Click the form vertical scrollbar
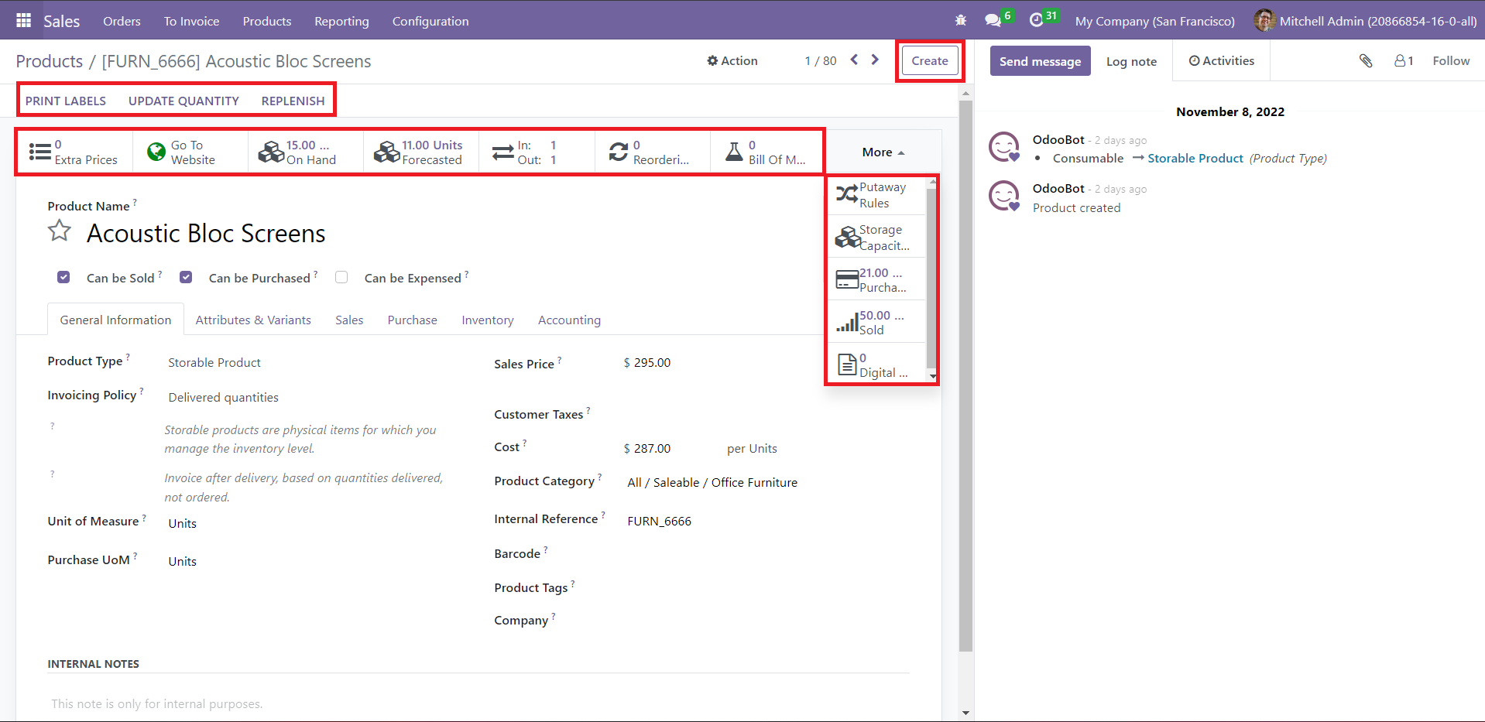 (x=965, y=375)
